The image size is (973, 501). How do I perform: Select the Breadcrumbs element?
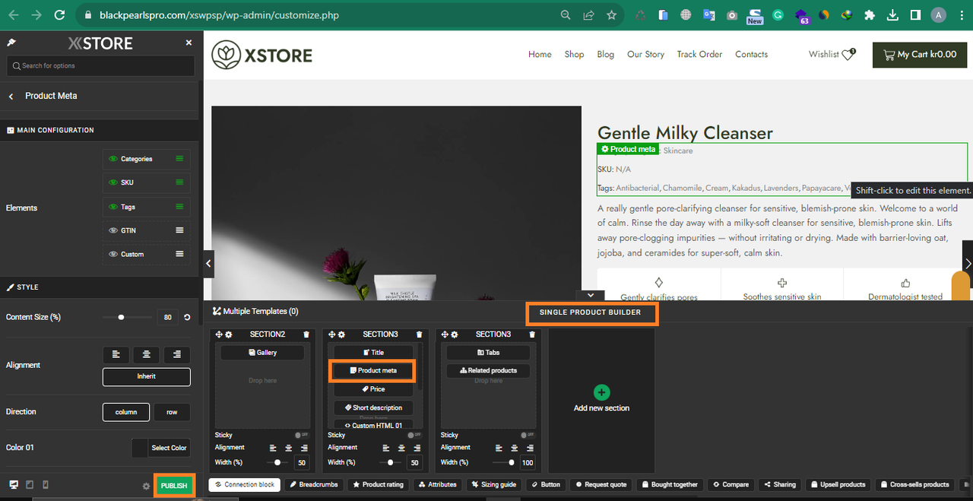click(313, 484)
